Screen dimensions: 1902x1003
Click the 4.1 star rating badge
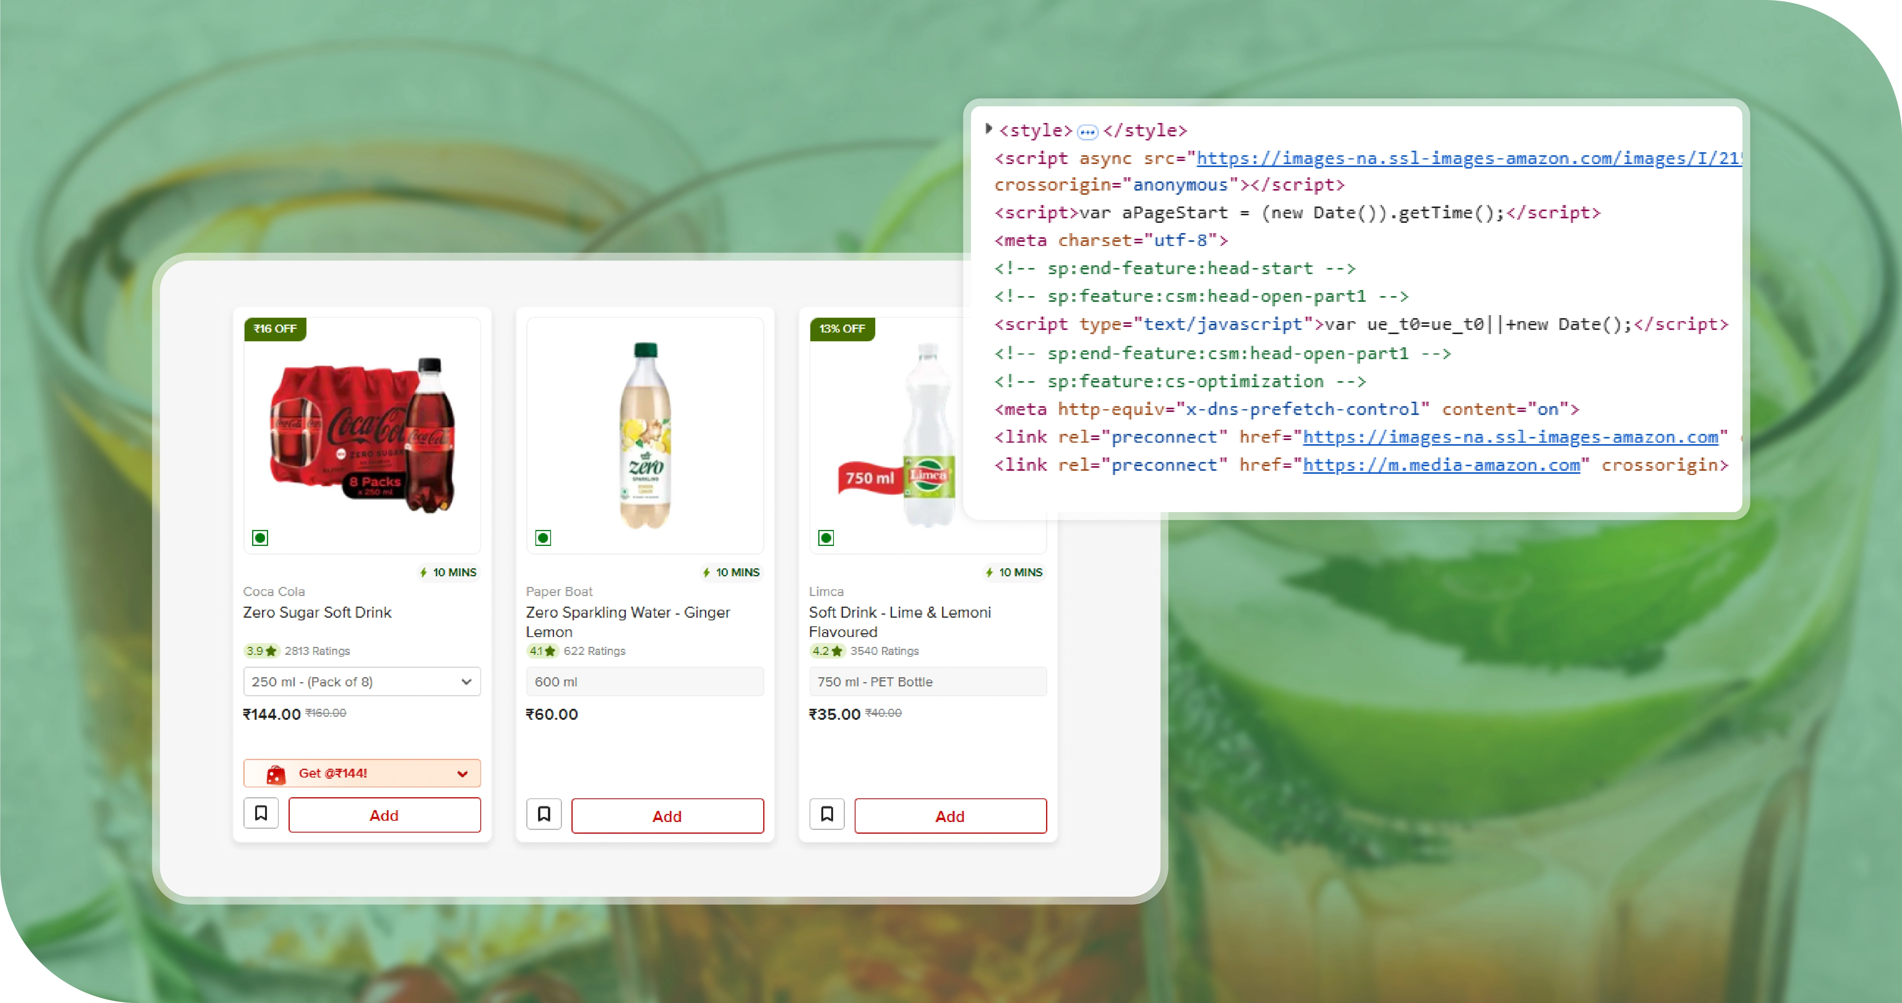[x=543, y=651]
